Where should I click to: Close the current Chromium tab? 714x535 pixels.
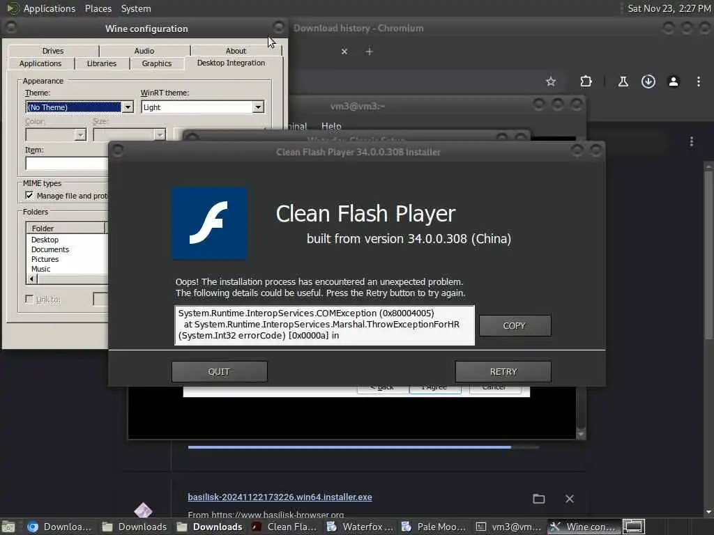[344, 52]
